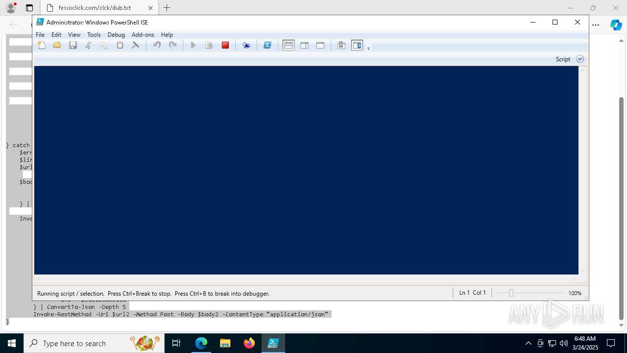
Task: Click the green Run Script icon
Action: pos(193,45)
